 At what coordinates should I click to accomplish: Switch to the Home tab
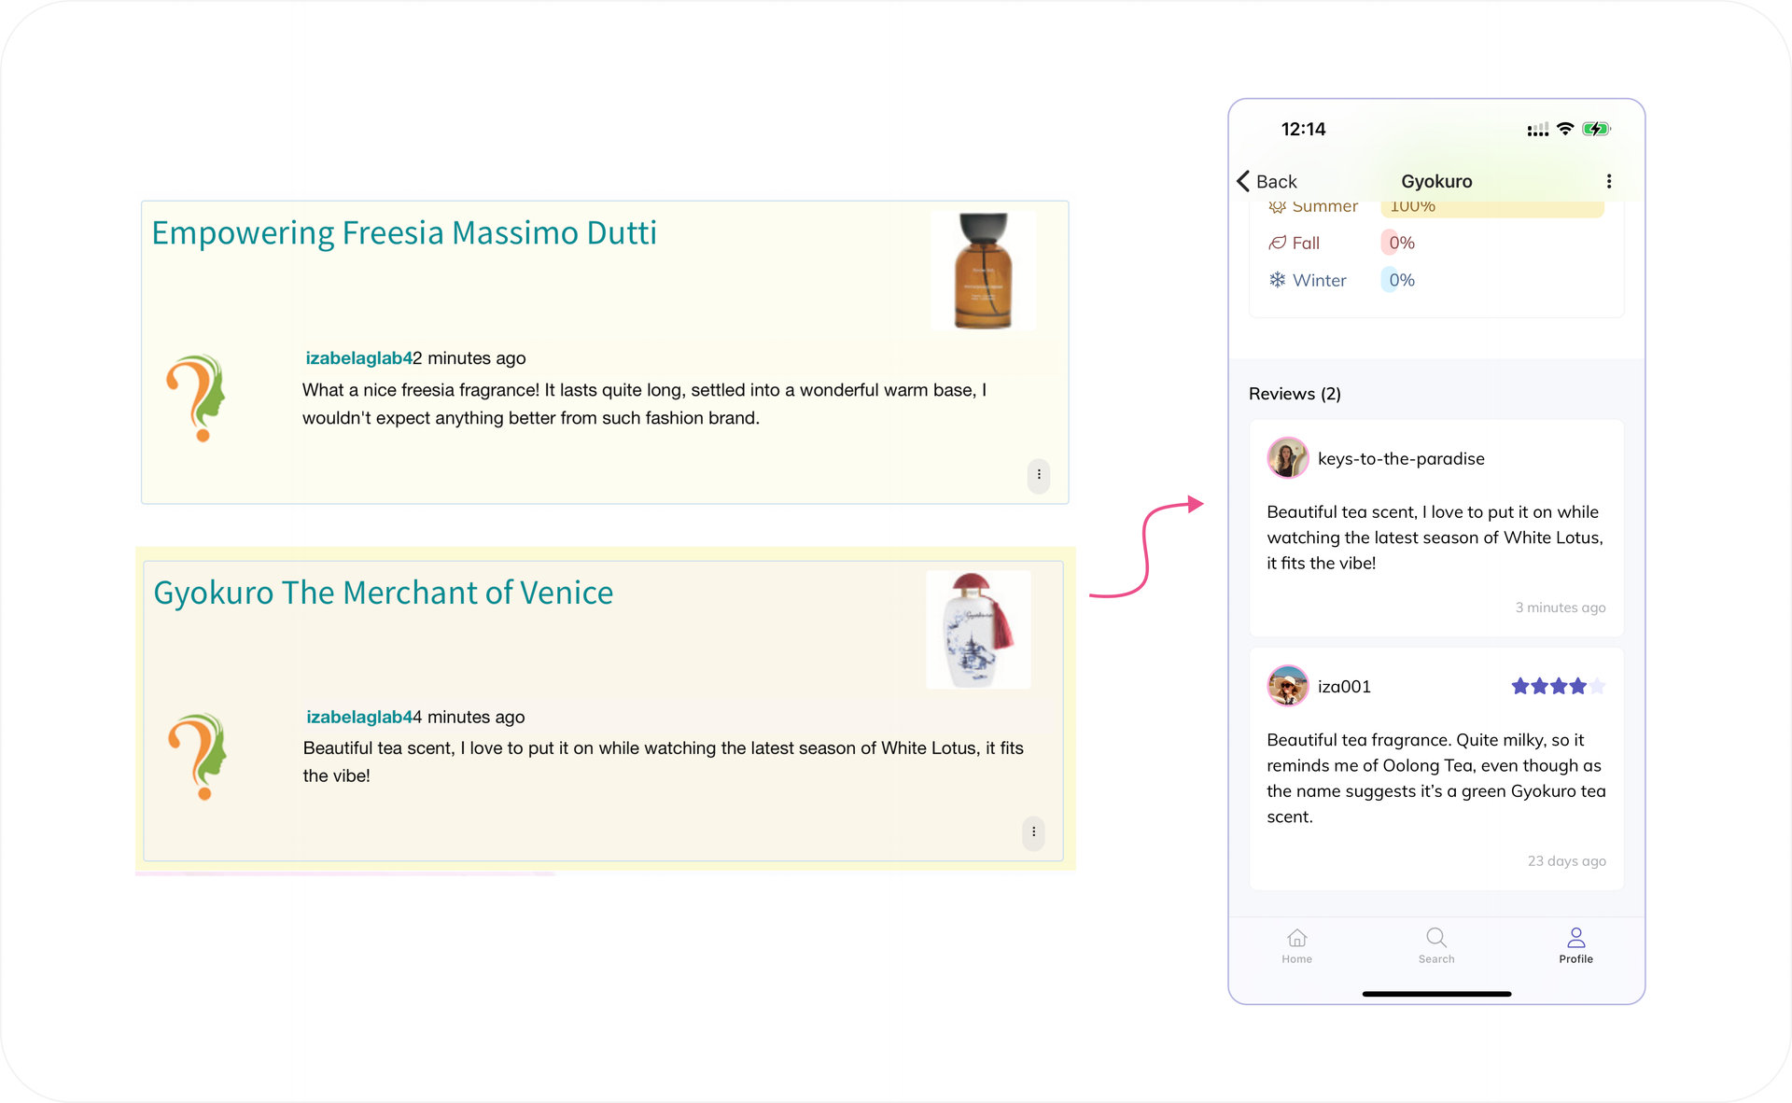click(1296, 944)
